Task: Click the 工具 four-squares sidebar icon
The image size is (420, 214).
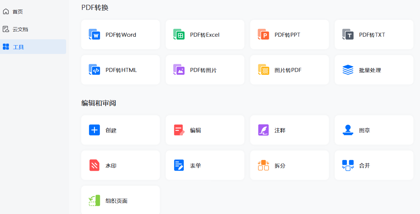Action: [6, 47]
